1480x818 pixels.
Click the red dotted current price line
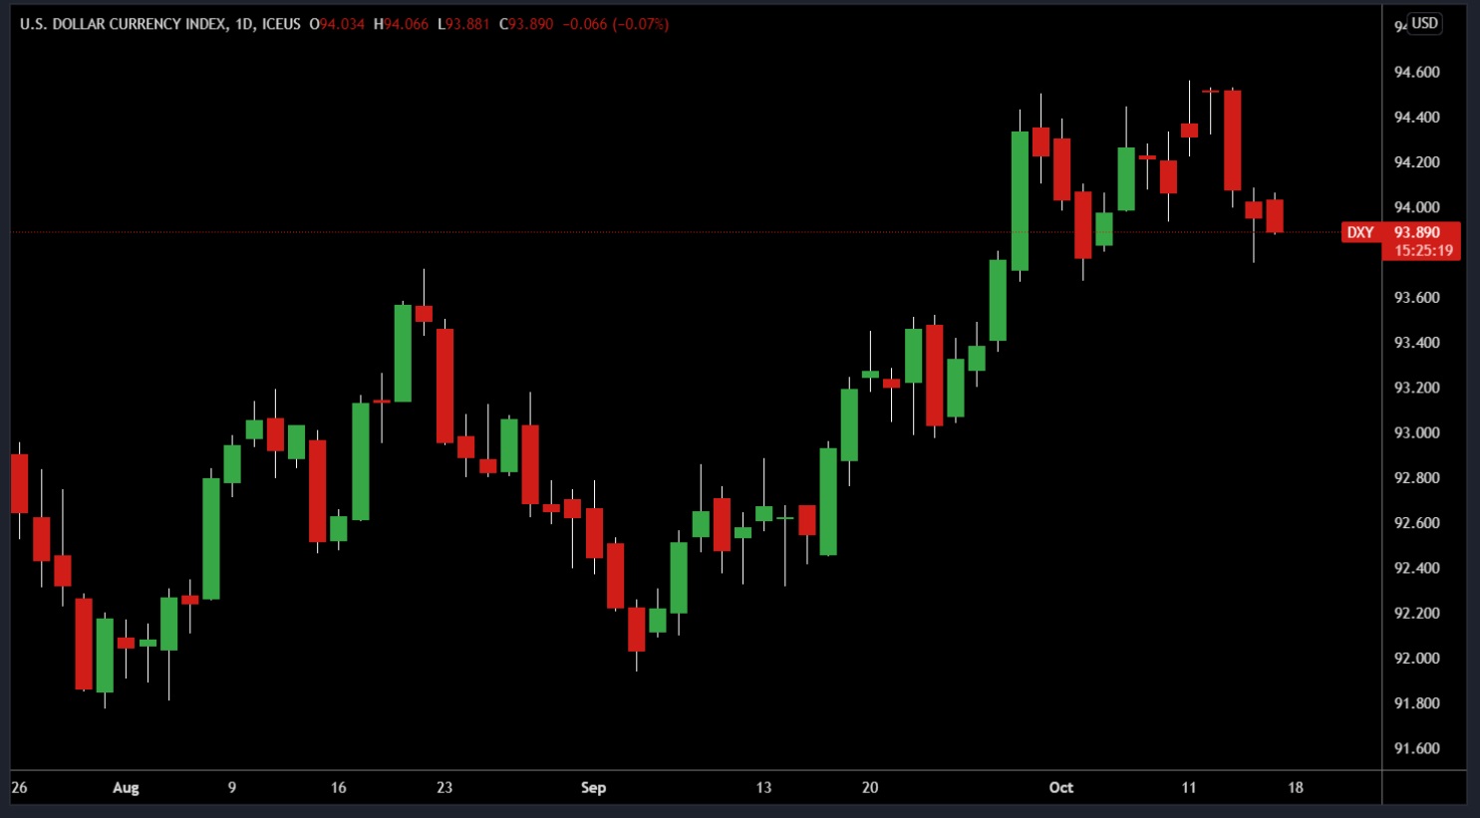[x=678, y=232]
